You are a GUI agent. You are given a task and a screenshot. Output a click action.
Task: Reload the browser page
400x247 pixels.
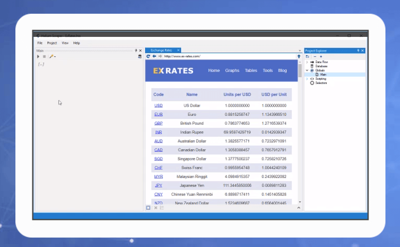click(148, 56)
